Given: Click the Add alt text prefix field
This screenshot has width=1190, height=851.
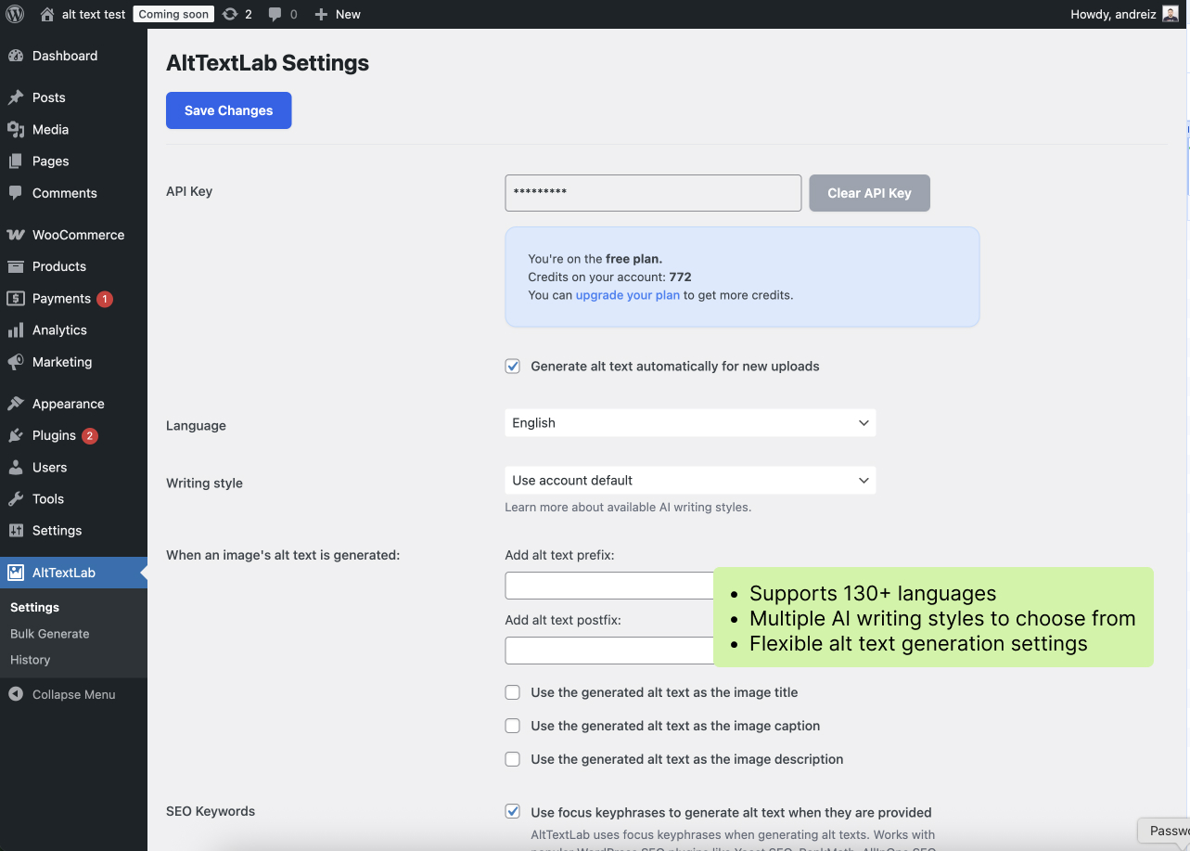Looking at the screenshot, I should coord(609,586).
